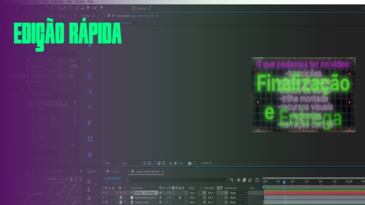Hide the Adjustment Layer 1 layer
Screen dimensions: 365x205
[x=103, y=197]
